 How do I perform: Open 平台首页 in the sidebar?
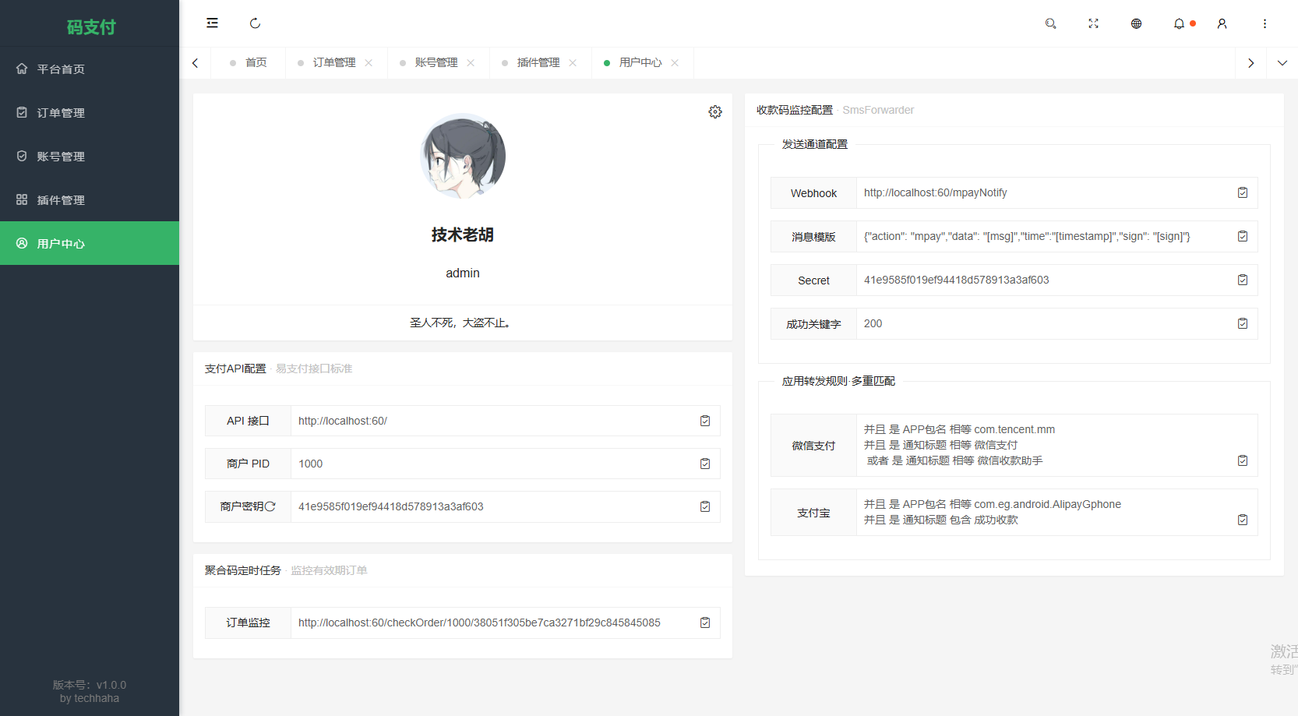[60, 69]
